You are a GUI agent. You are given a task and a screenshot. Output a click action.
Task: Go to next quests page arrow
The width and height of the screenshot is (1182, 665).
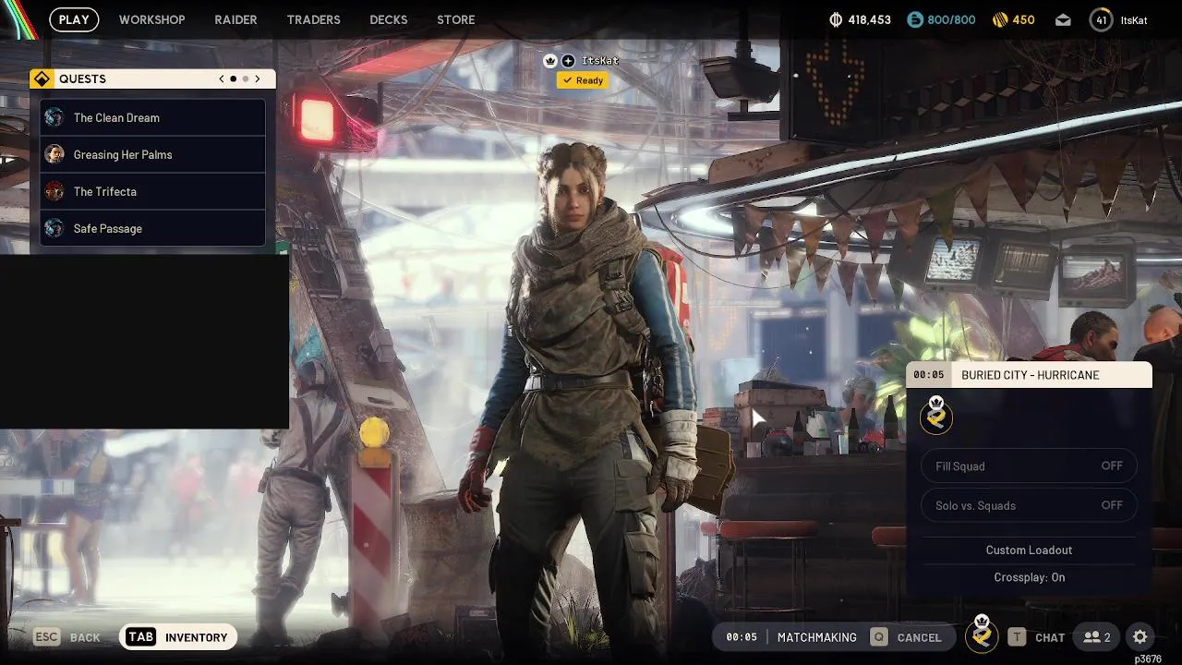coord(258,79)
